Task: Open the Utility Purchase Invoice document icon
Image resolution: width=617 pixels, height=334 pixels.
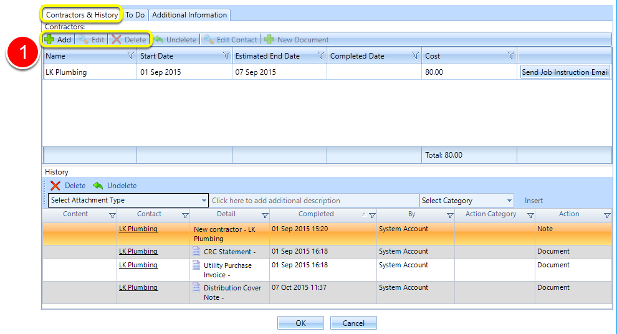Action: (196, 265)
